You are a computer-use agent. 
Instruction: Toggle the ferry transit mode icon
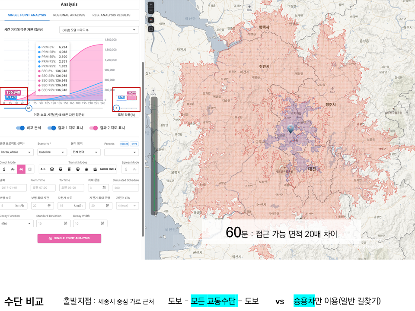tap(86, 169)
